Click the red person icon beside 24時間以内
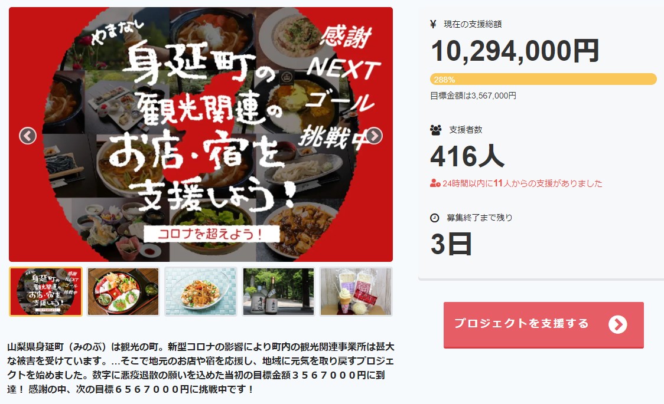The width and height of the screenshot is (664, 404). (435, 183)
